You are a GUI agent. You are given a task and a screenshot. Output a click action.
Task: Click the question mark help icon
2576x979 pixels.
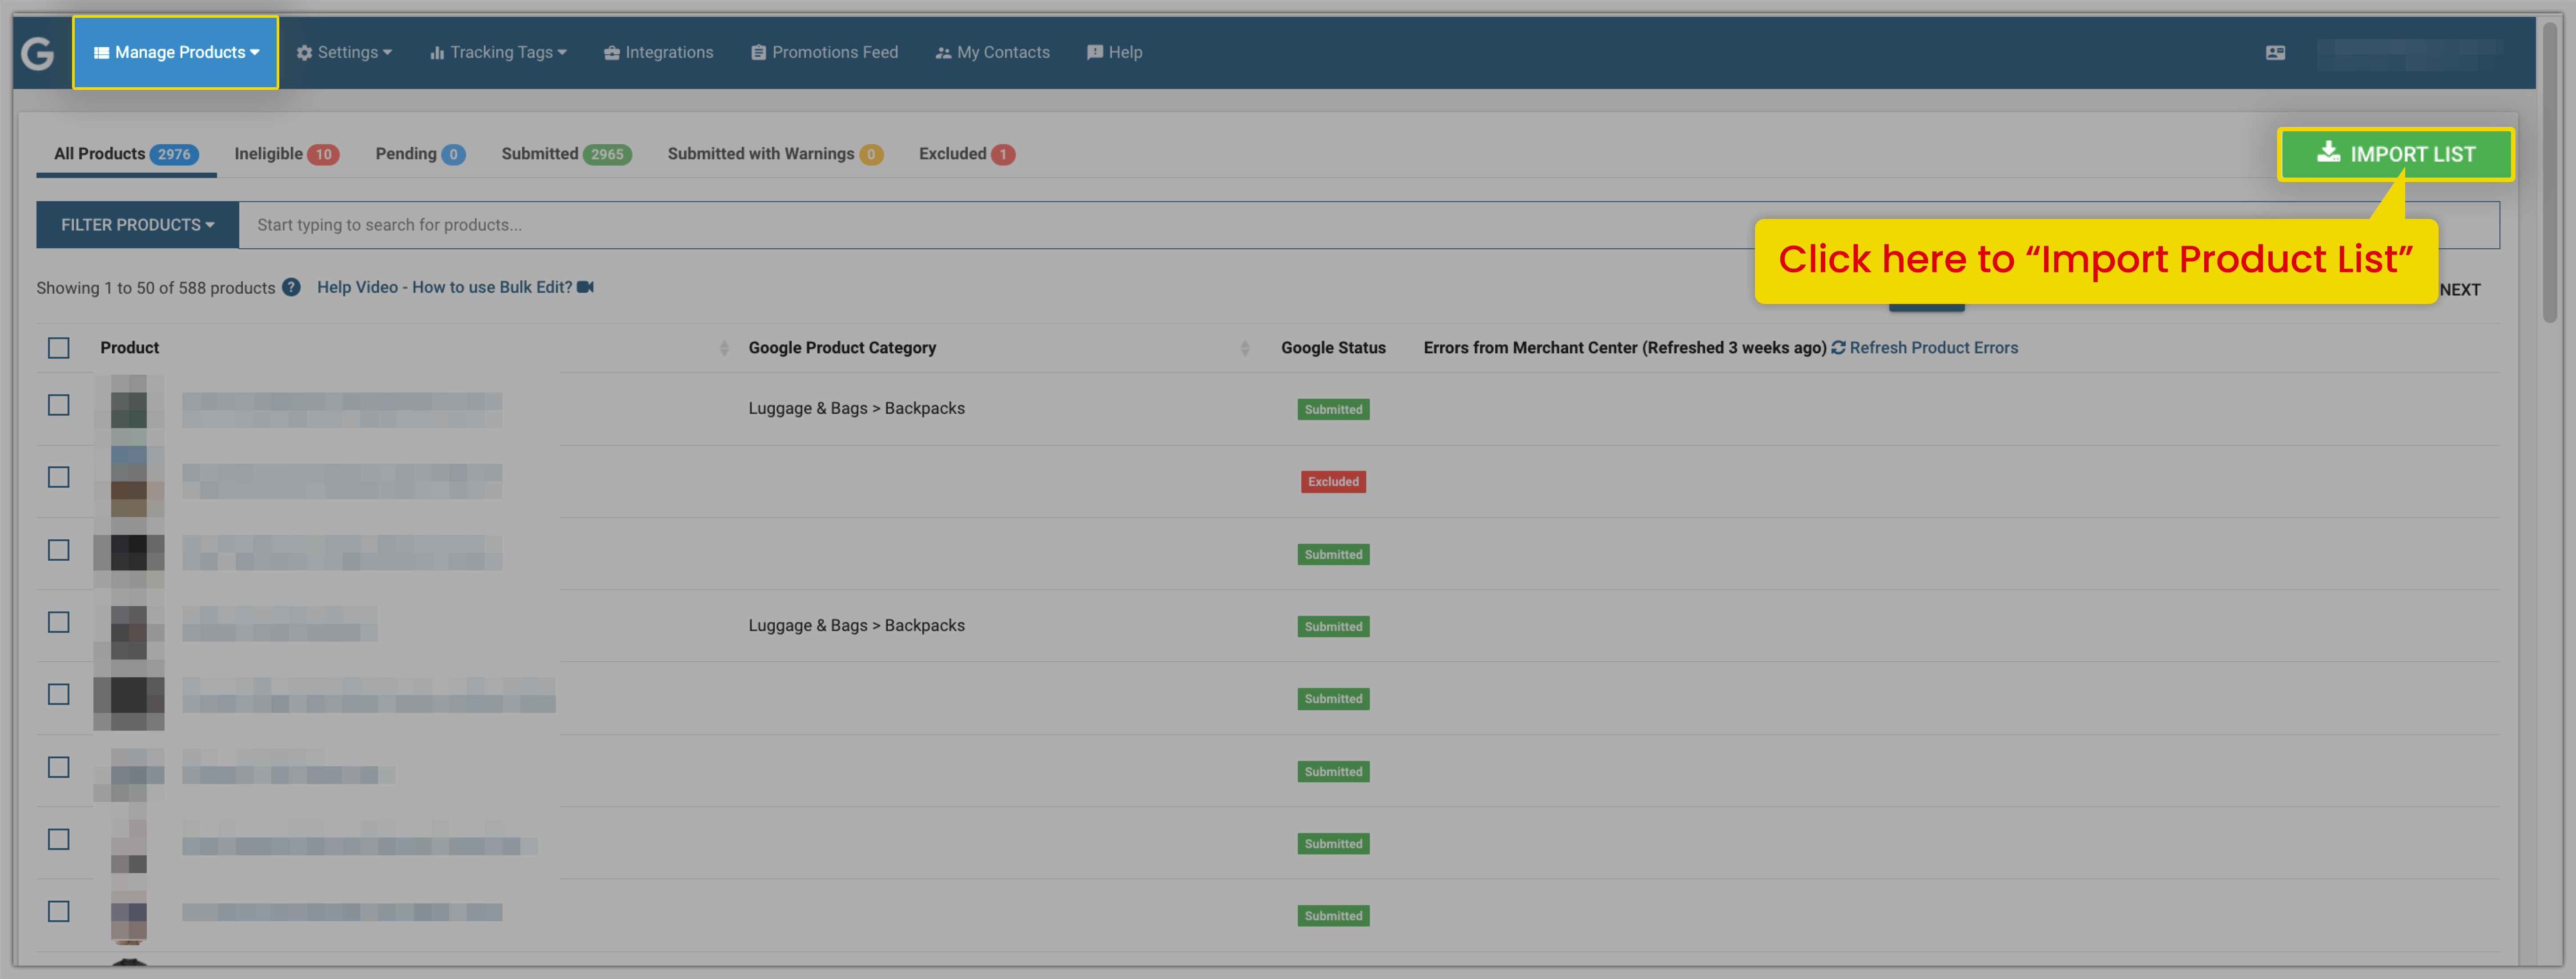[x=291, y=287]
